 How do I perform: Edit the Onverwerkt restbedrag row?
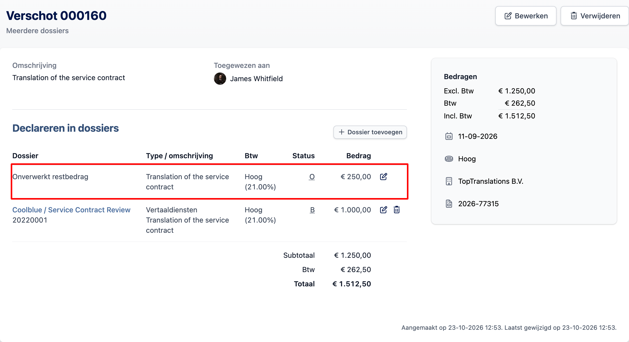pos(383,177)
